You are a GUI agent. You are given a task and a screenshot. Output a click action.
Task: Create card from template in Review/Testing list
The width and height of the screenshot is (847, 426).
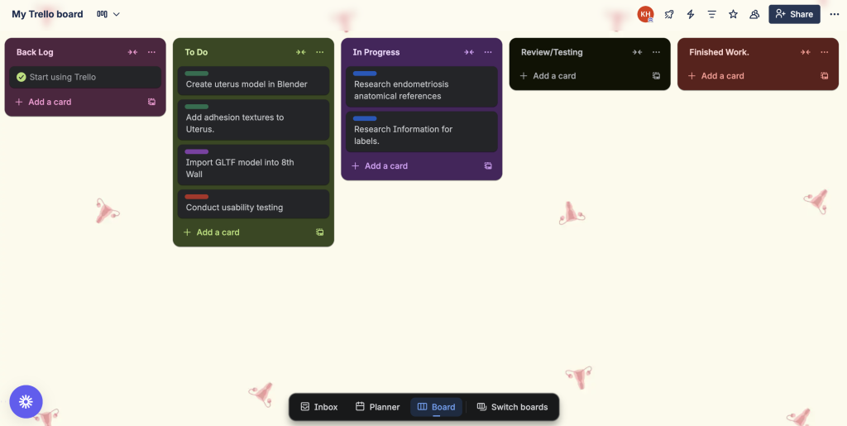(656, 75)
